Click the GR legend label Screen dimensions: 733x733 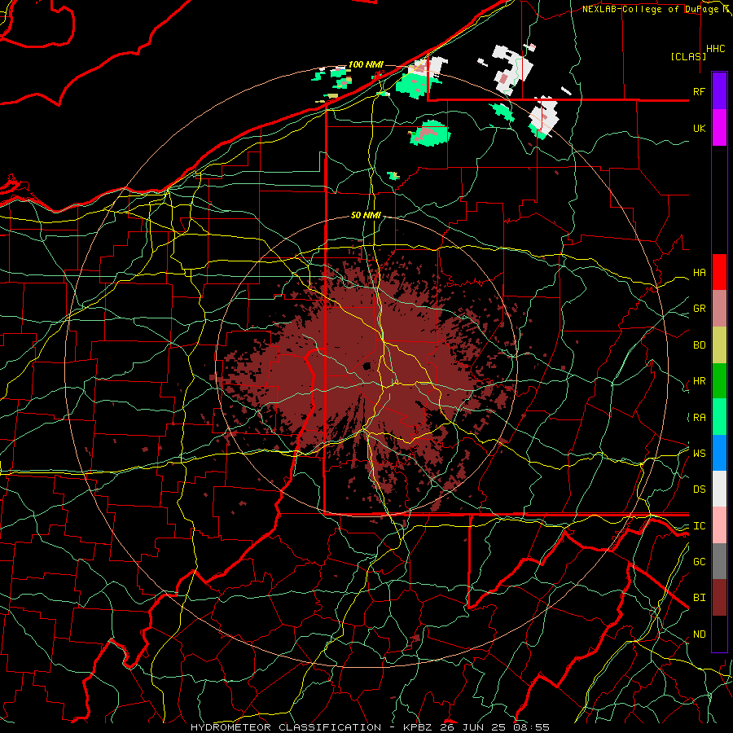699,309
